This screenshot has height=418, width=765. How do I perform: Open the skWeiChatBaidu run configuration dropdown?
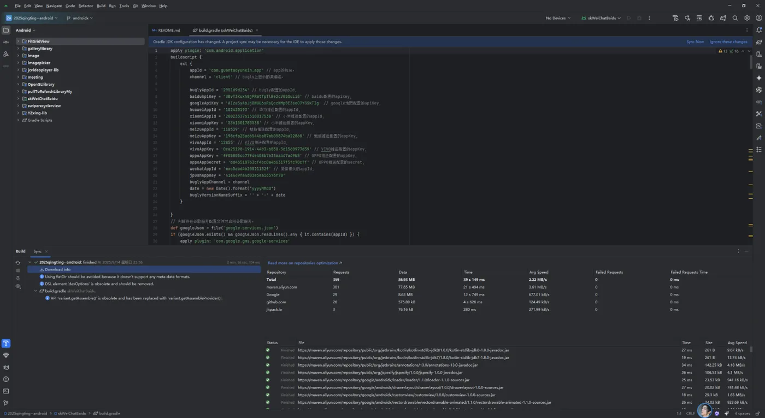coord(602,18)
